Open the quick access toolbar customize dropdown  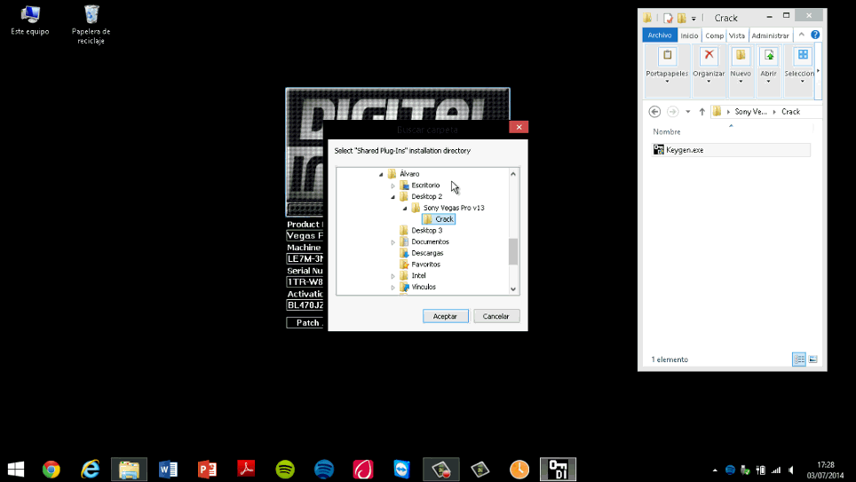[694, 19]
